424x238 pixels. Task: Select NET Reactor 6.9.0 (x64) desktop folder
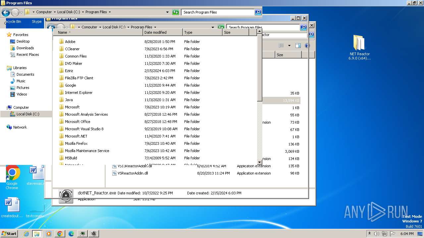coord(359,48)
